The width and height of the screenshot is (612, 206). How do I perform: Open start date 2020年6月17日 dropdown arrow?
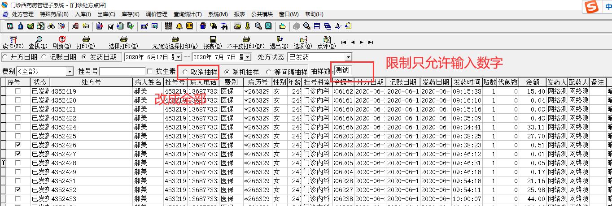click(179, 57)
